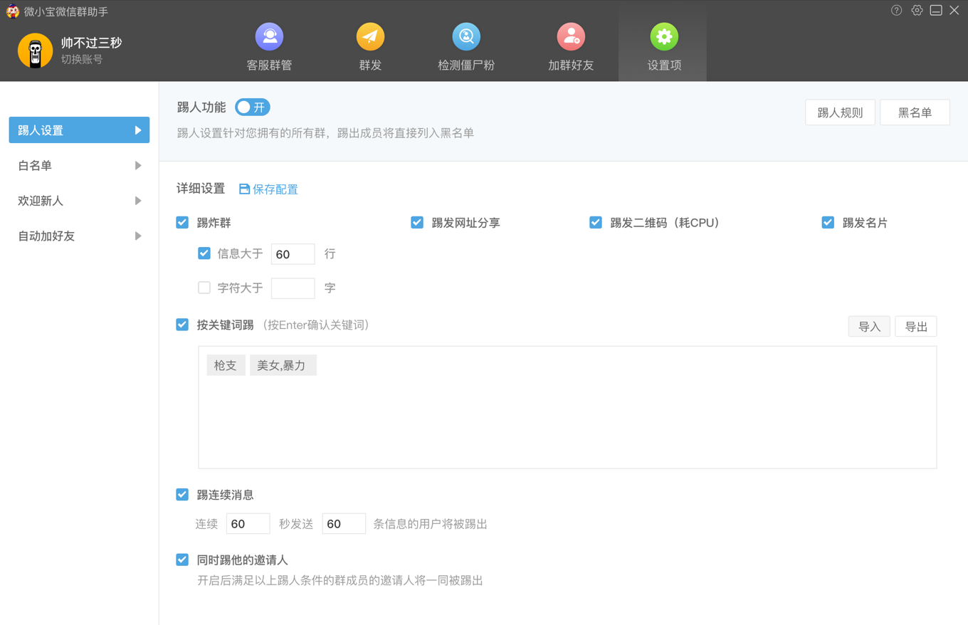
Task: Turn off the 踢人功能 switch
Action: (x=253, y=107)
